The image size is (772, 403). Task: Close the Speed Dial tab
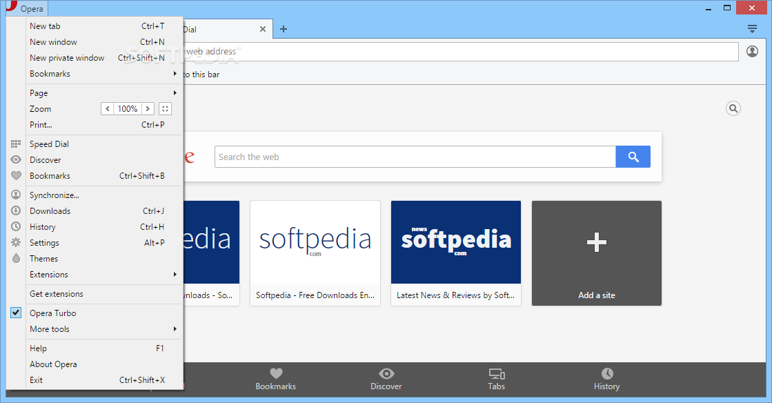[263, 29]
